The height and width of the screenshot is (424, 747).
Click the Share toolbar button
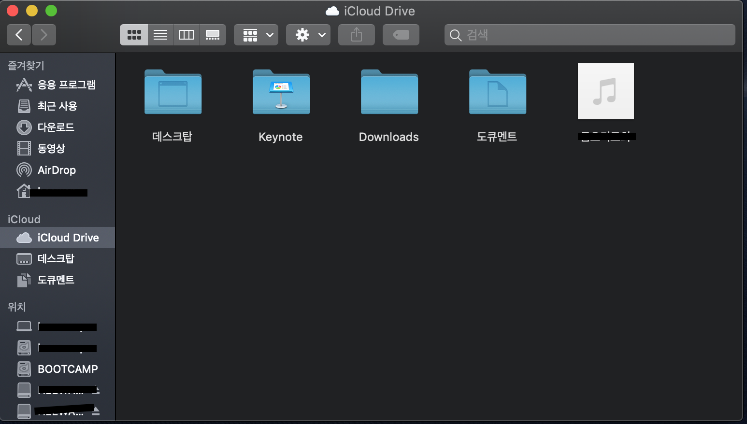click(x=357, y=35)
